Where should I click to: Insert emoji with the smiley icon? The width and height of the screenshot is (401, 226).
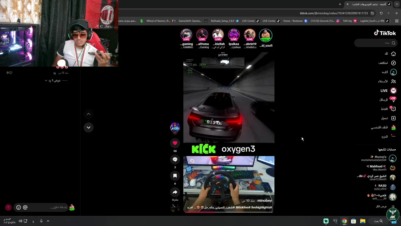(x=18, y=207)
